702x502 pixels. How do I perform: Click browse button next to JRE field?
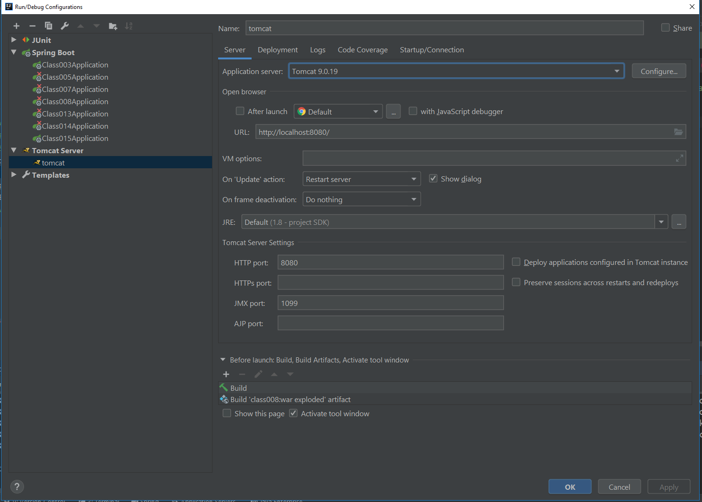coord(678,222)
